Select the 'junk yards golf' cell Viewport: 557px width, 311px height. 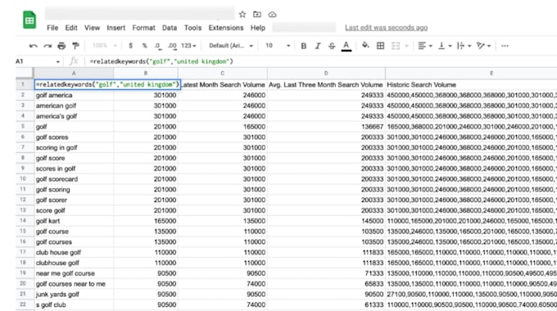pyautogui.click(x=74, y=295)
